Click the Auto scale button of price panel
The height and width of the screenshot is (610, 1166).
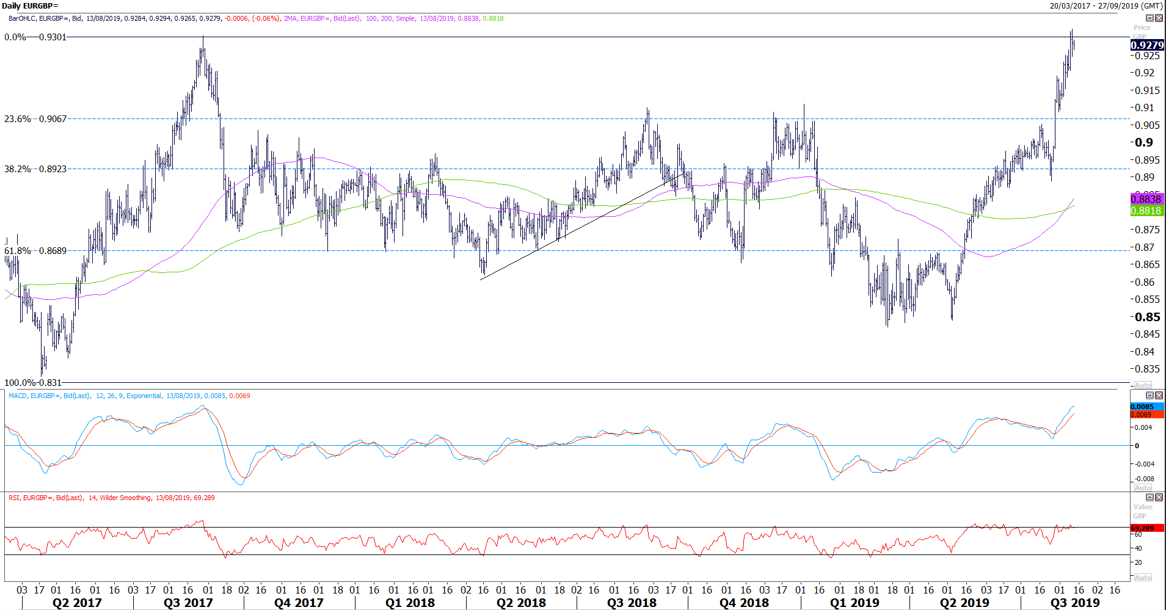click(1143, 385)
